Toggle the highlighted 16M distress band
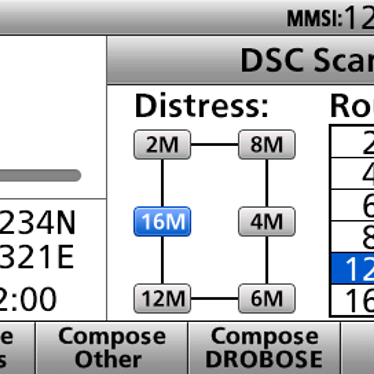Viewport: 374px width, 374px height. (162, 222)
